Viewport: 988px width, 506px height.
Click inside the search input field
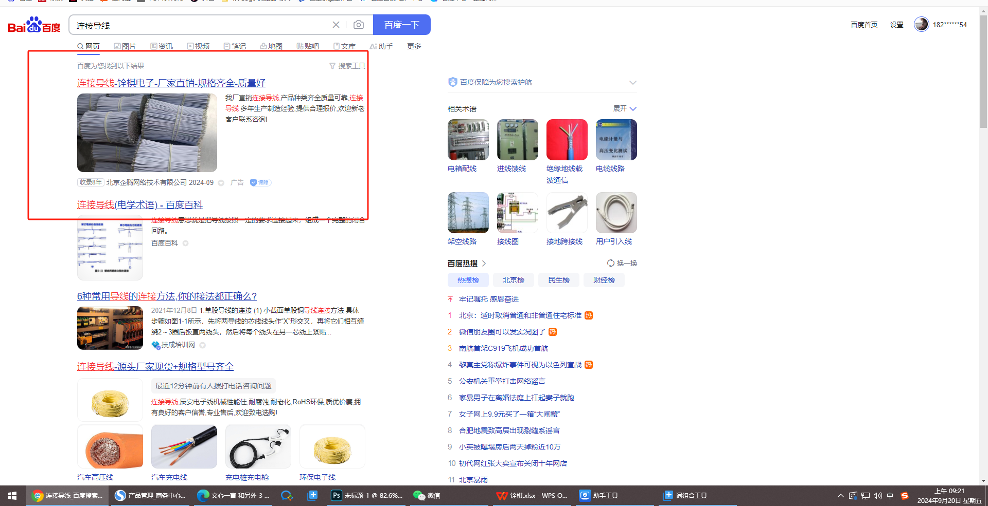pos(201,25)
